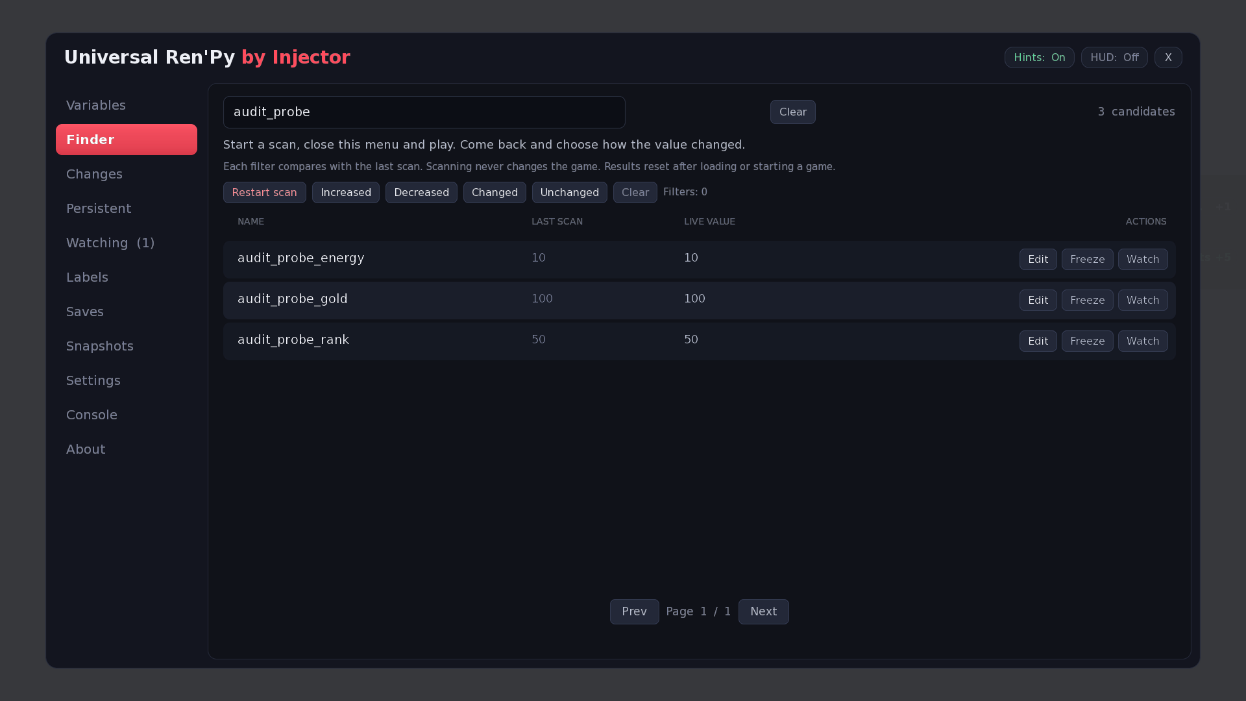Edit the audit_probe_energy value
This screenshot has height=701, width=1246.
1038,260
